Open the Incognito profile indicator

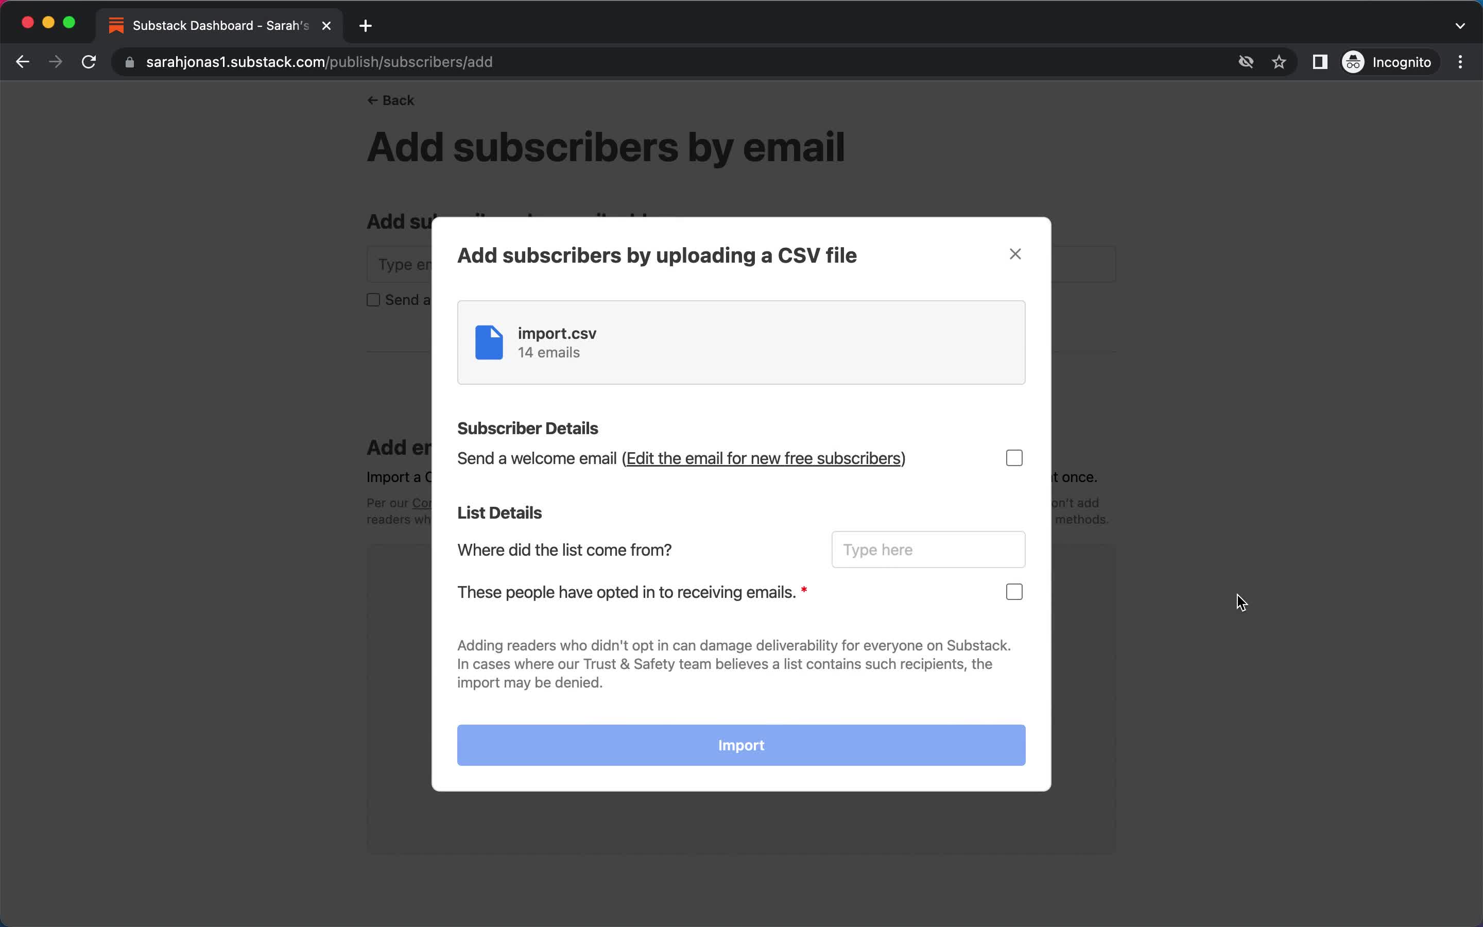tap(1388, 62)
